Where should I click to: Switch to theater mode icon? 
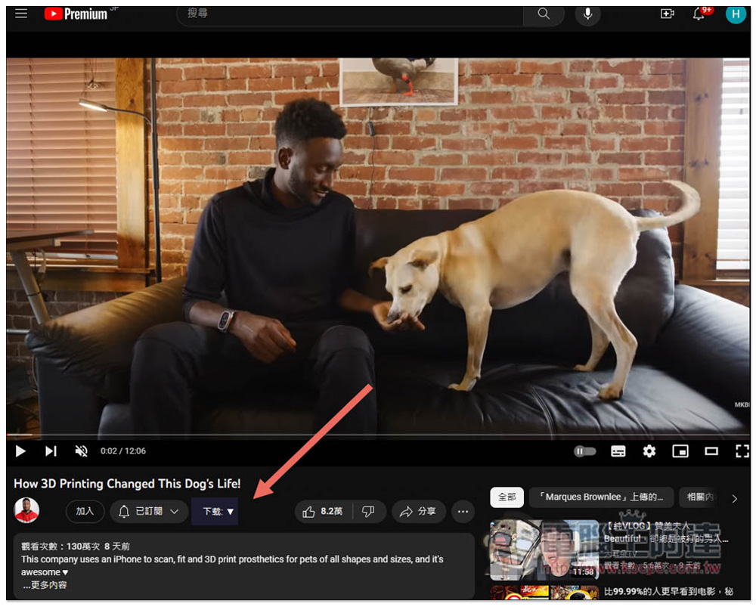click(x=711, y=451)
